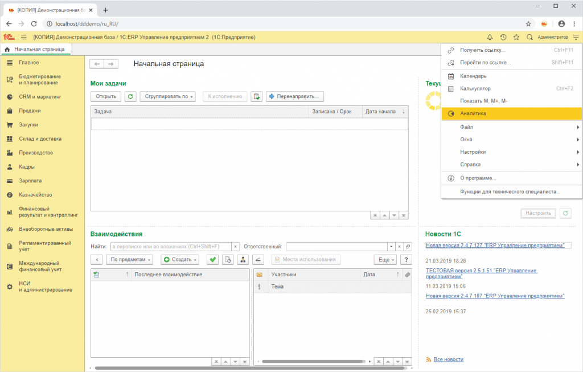Image resolution: width=583 pixels, height=372 pixels.
Task: Open the Создать dropdown button
Action: [180, 260]
